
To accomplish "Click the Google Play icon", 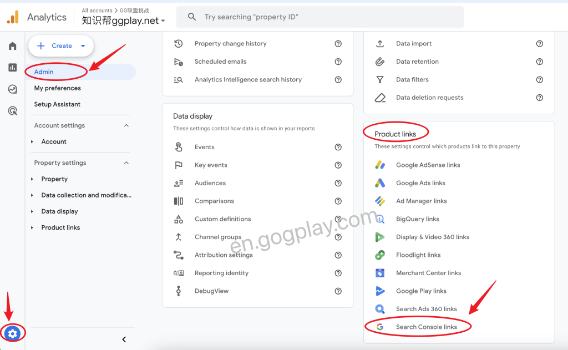I will (380, 291).
